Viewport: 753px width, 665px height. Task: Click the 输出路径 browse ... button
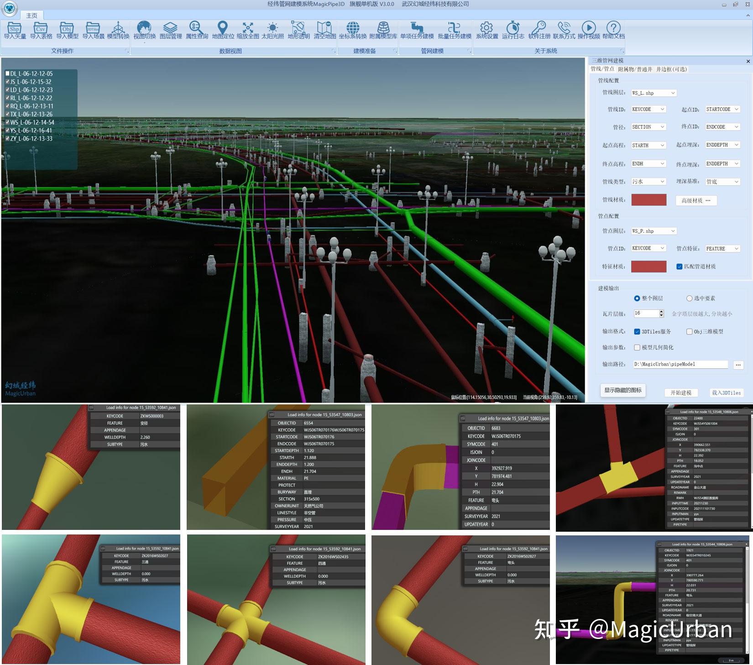pos(738,364)
